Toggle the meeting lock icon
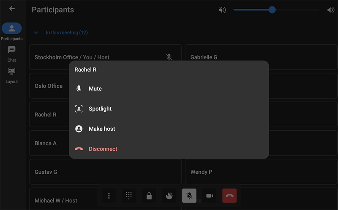The height and width of the screenshot is (210, 338). 149,196
